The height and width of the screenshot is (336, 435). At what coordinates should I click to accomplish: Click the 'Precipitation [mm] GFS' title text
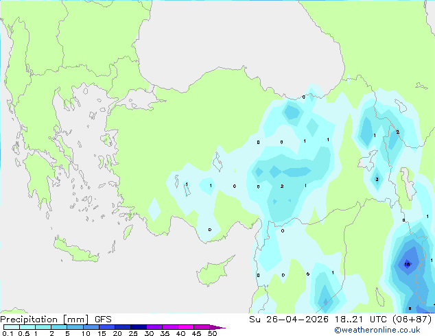pos(56,320)
